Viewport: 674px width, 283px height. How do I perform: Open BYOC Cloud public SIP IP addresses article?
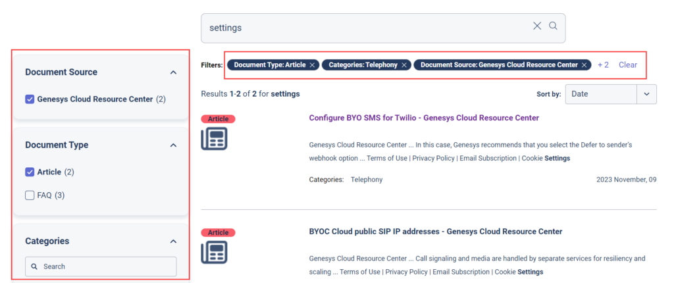click(436, 232)
